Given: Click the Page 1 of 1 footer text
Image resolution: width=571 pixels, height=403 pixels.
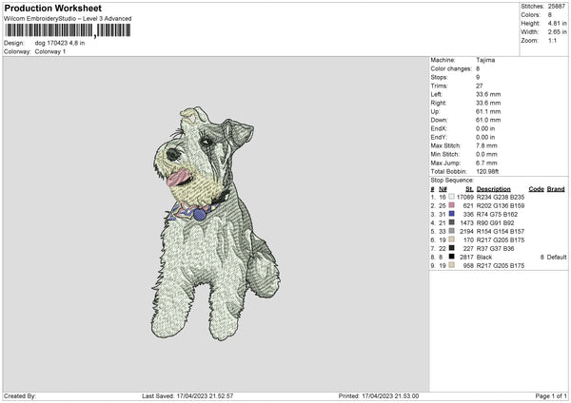Looking at the screenshot, I should click(x=545, y=395).
